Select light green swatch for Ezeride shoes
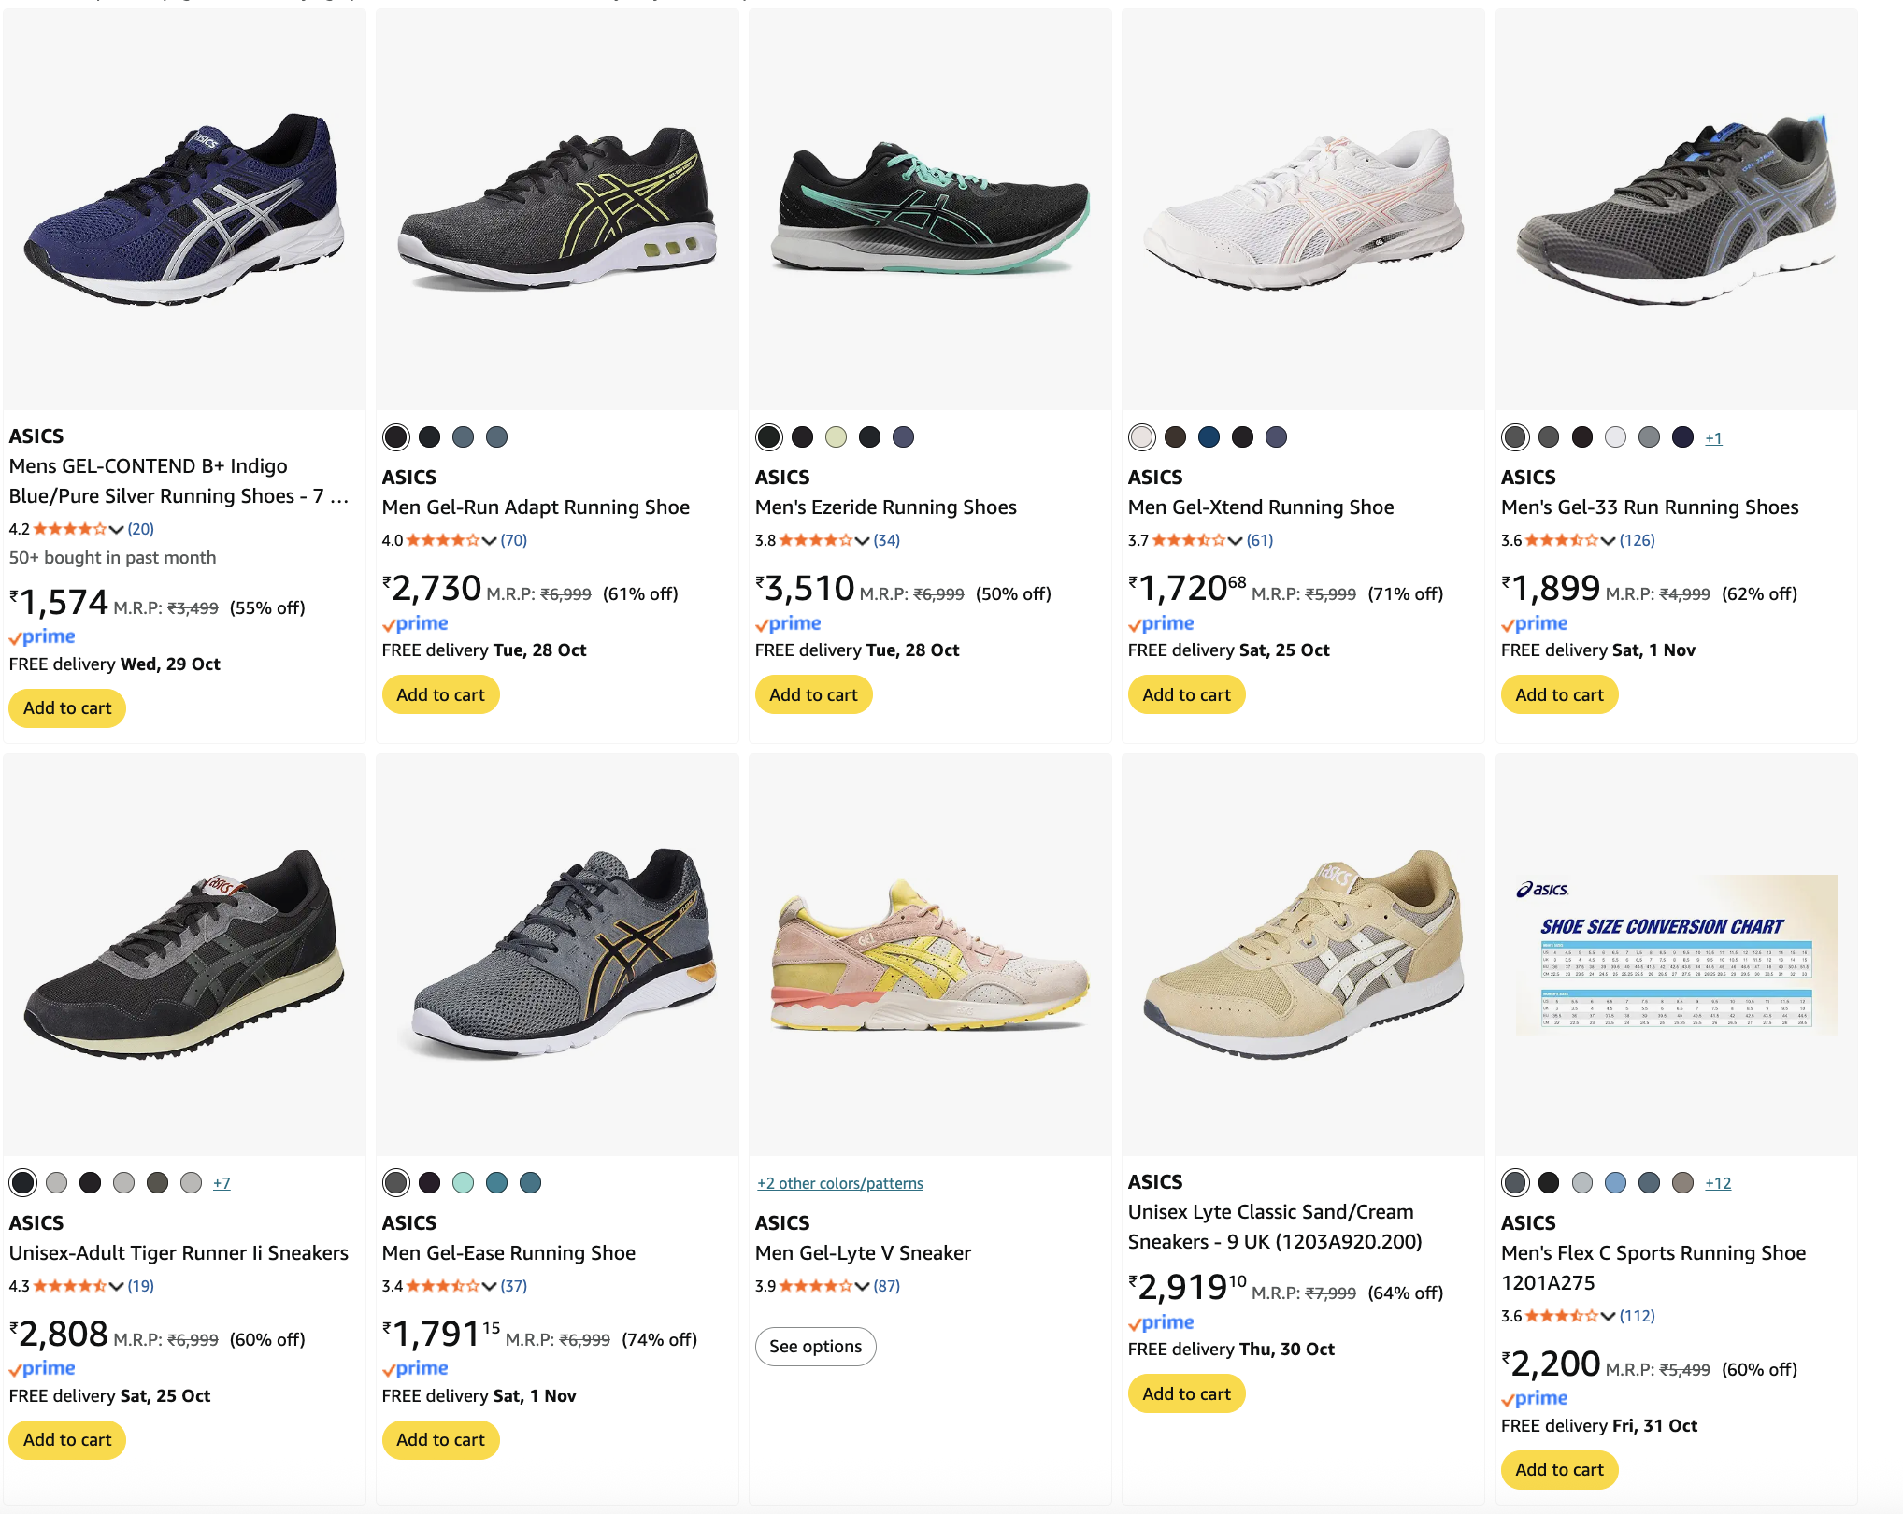This screenshot has width=1903, height=1514. [836, 436]
